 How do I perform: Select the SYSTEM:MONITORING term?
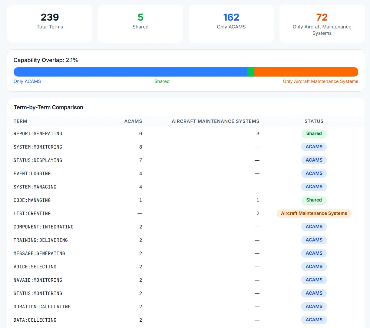[x=38, y=147]
